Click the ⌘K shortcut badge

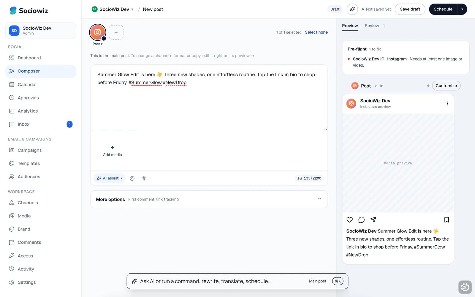[x=338, y=281]
